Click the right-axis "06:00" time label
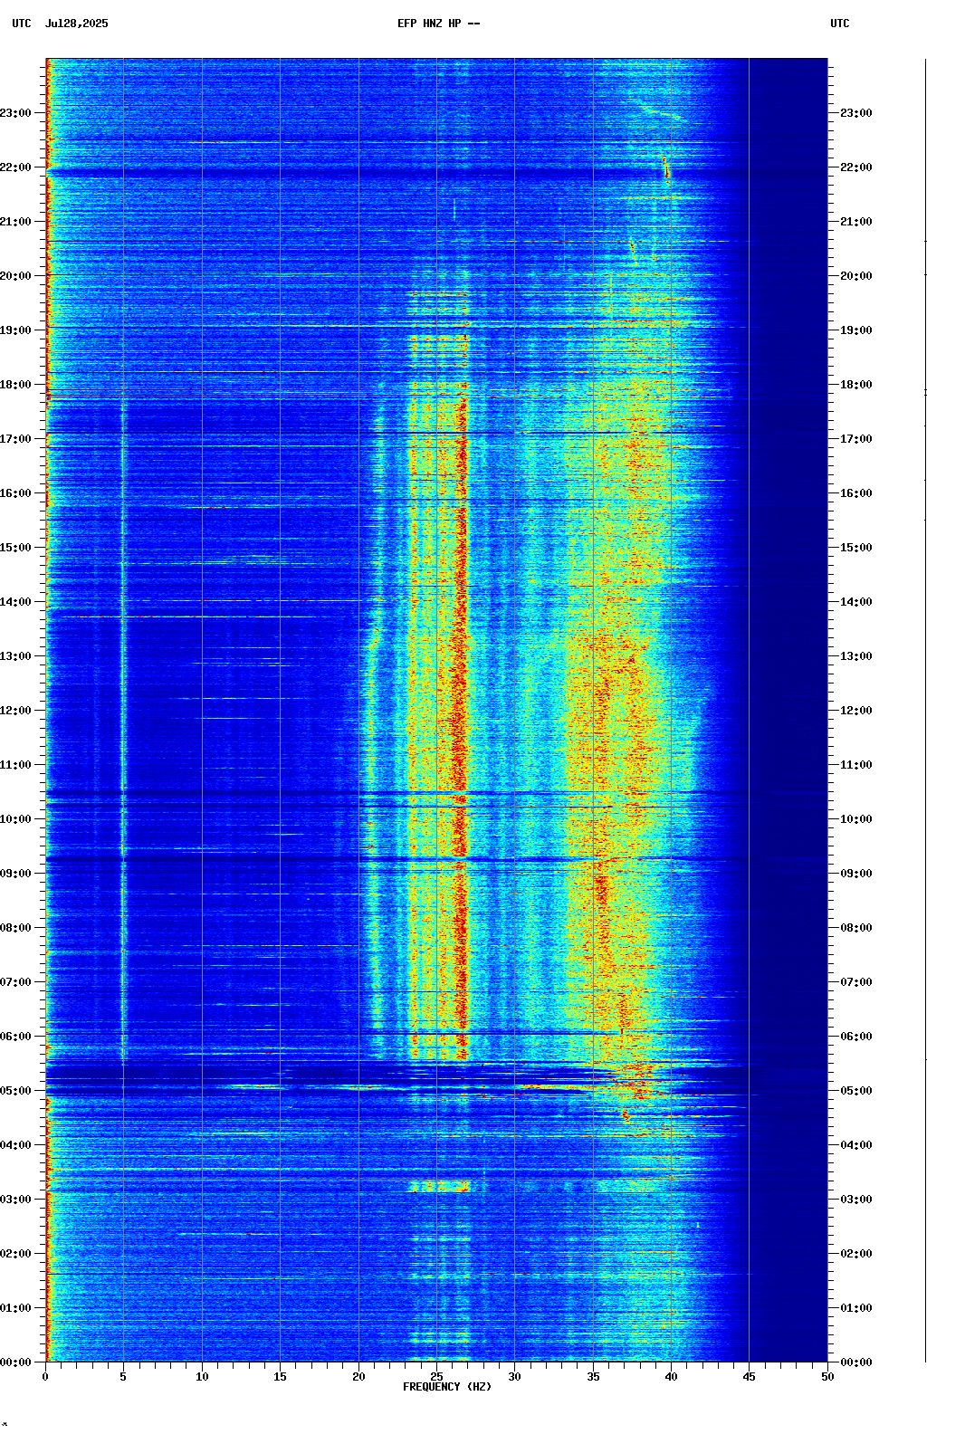The width and height of the screenshot is (965, 1434). click(x=856, y=1037)
